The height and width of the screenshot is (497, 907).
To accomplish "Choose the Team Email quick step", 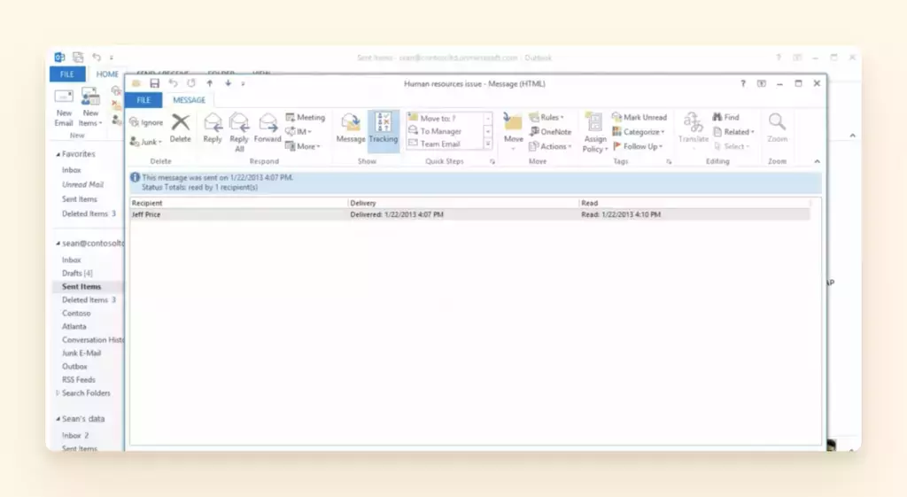I will pyautogui.click(x=444, y=144).
